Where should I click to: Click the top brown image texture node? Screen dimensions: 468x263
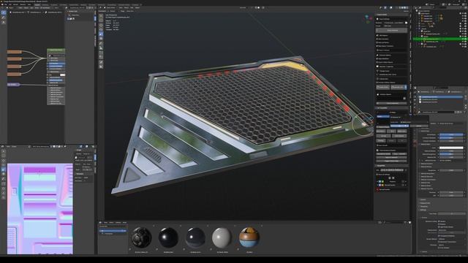(15, 52)
